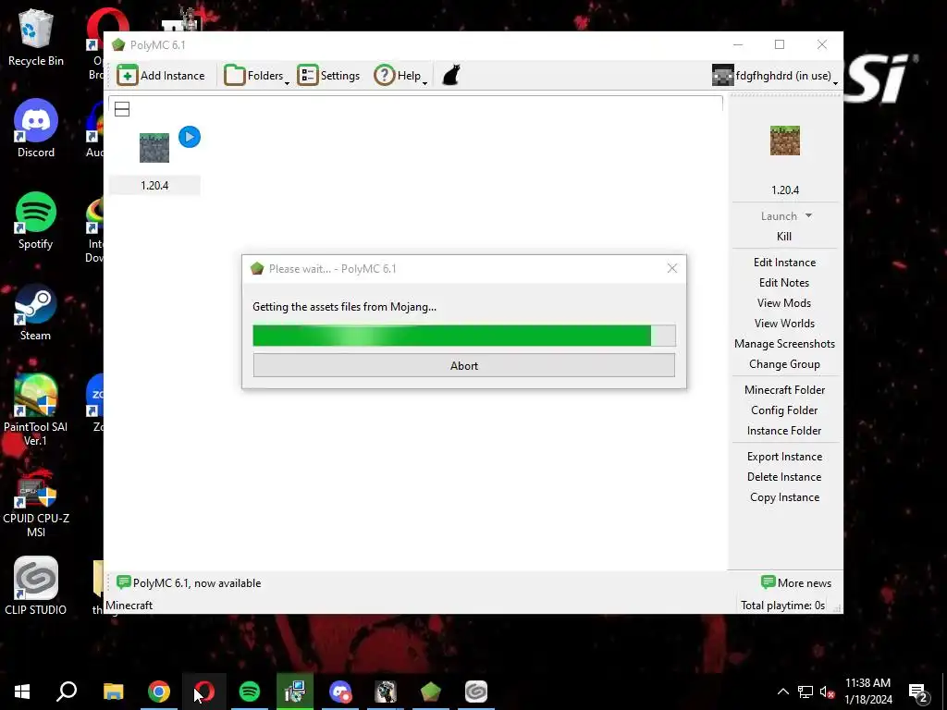947x710 pixels.
Task: Close the Please wait dialog
Action: point(672,268)
